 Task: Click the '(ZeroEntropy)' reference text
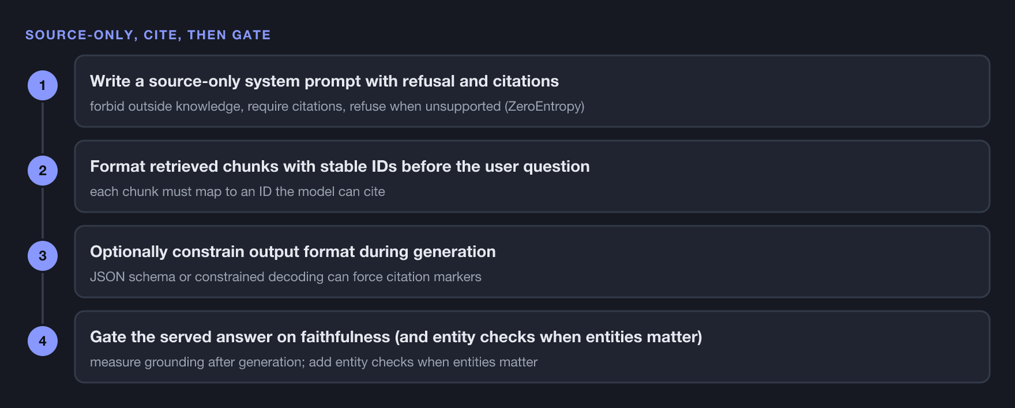click(544, 106)
